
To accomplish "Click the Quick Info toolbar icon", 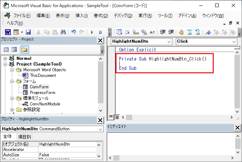I will click(136, 32).
